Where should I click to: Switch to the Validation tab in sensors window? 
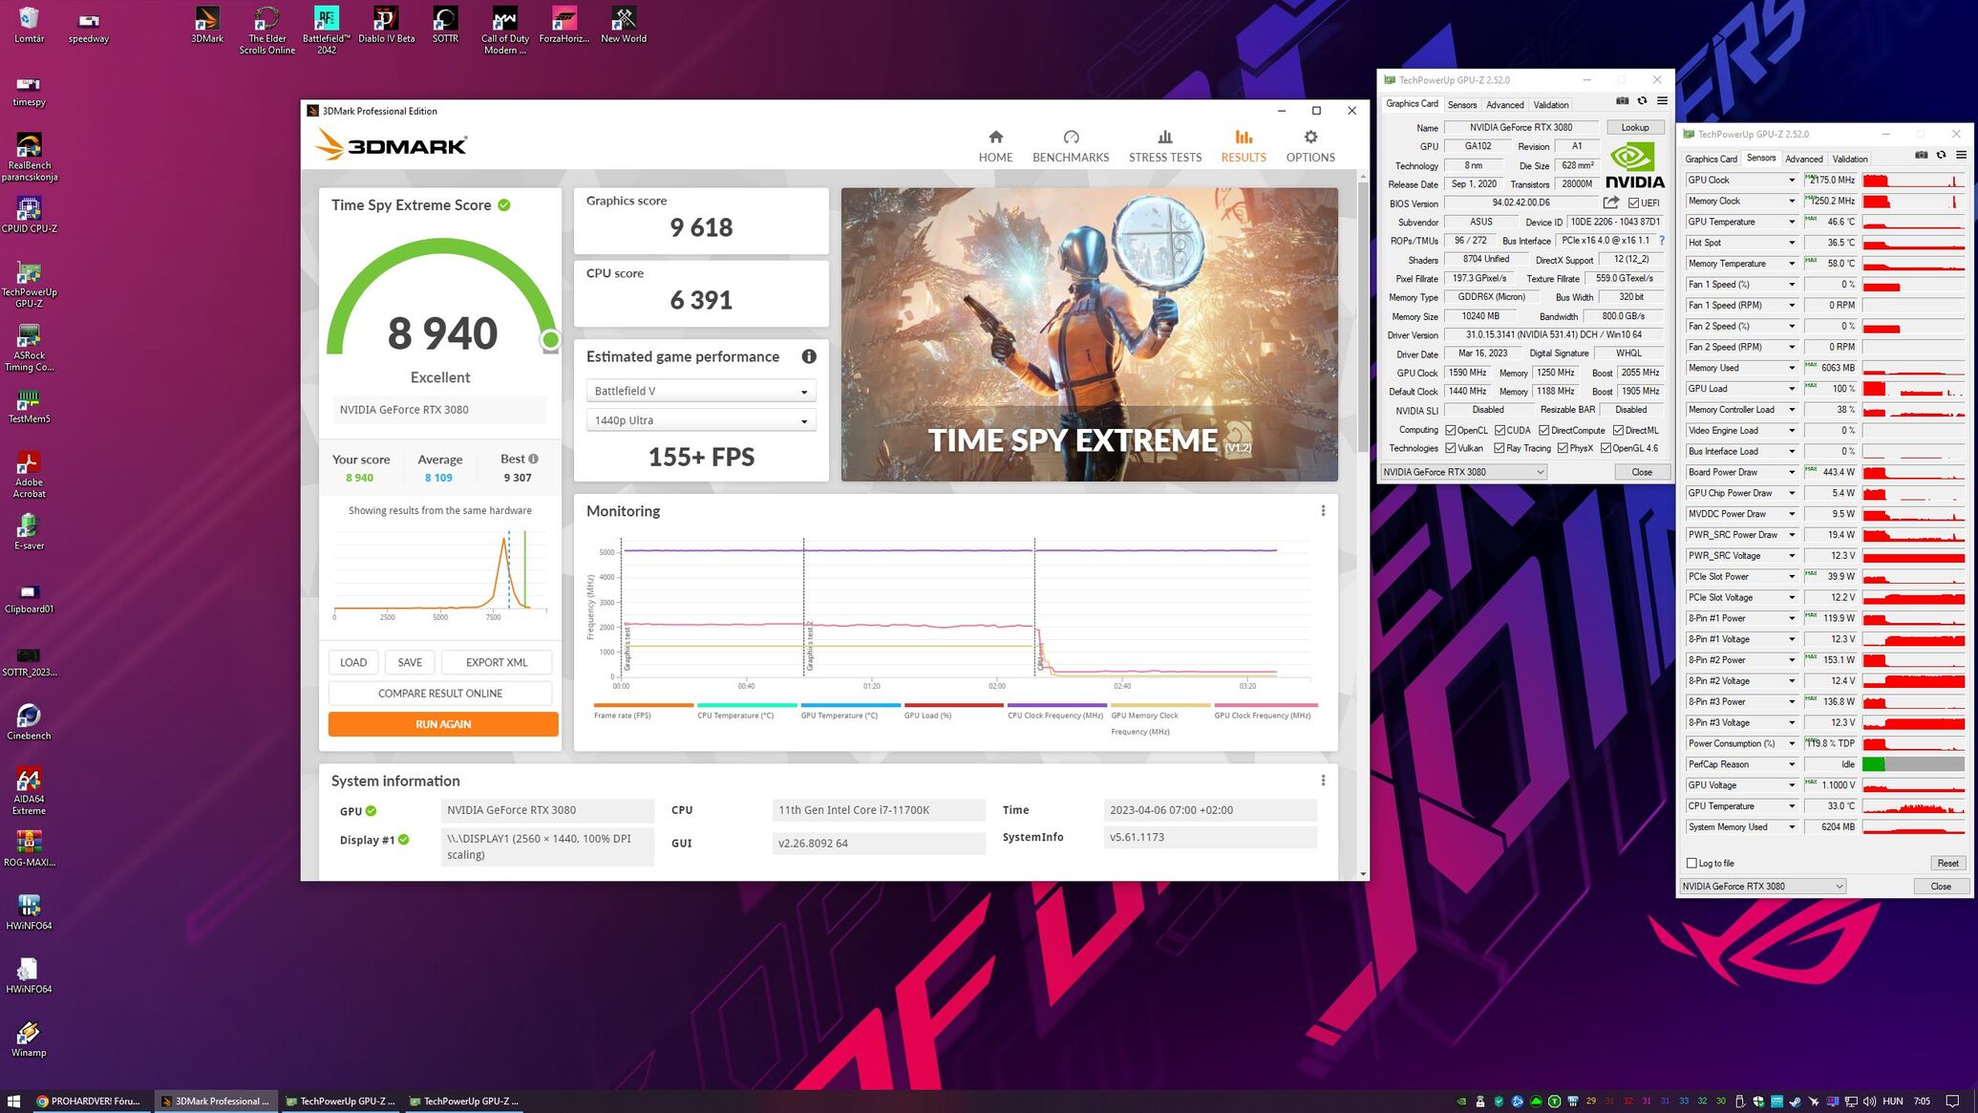[1850, 160]
